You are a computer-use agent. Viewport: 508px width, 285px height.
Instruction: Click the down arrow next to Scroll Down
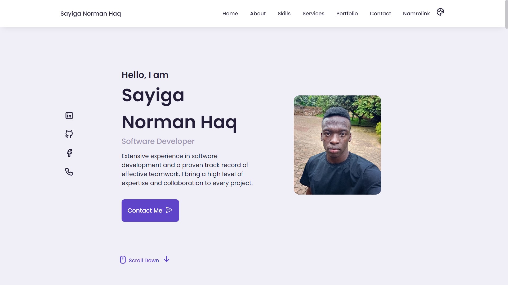point(167,259)
